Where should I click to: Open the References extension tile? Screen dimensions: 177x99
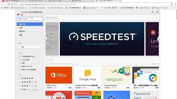[88, 95]
